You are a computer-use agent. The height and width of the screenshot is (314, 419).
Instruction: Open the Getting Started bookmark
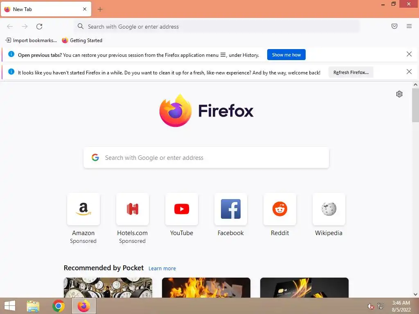point(82,40)
